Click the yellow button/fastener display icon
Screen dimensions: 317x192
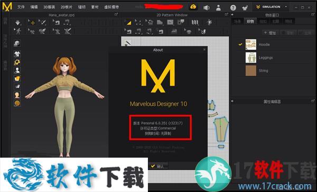pyautogui.click(x=17, y=62)
